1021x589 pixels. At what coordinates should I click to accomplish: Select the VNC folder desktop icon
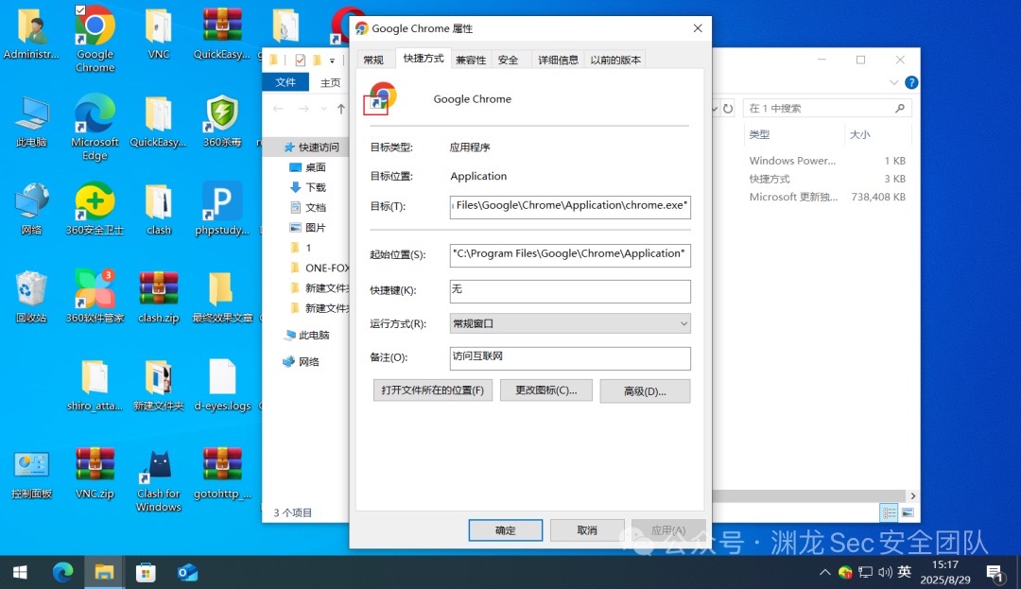tap(158, 32)
